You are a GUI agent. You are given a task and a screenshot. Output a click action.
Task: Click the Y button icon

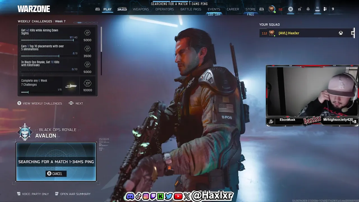click(x=19, y=103)
